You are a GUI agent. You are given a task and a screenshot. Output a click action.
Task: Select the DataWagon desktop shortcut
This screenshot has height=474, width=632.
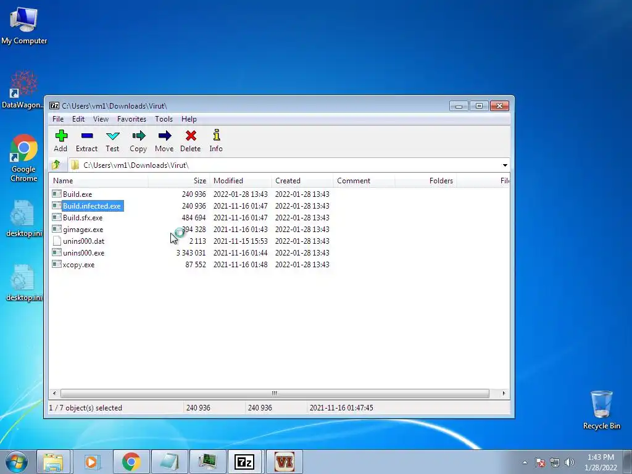click(23, 89)
